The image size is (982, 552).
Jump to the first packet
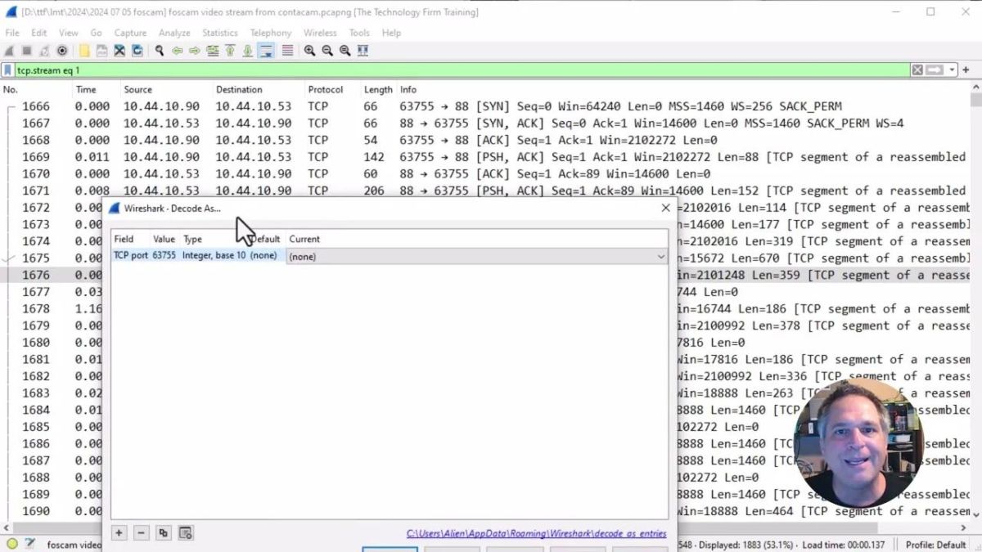tap(230, 51)
